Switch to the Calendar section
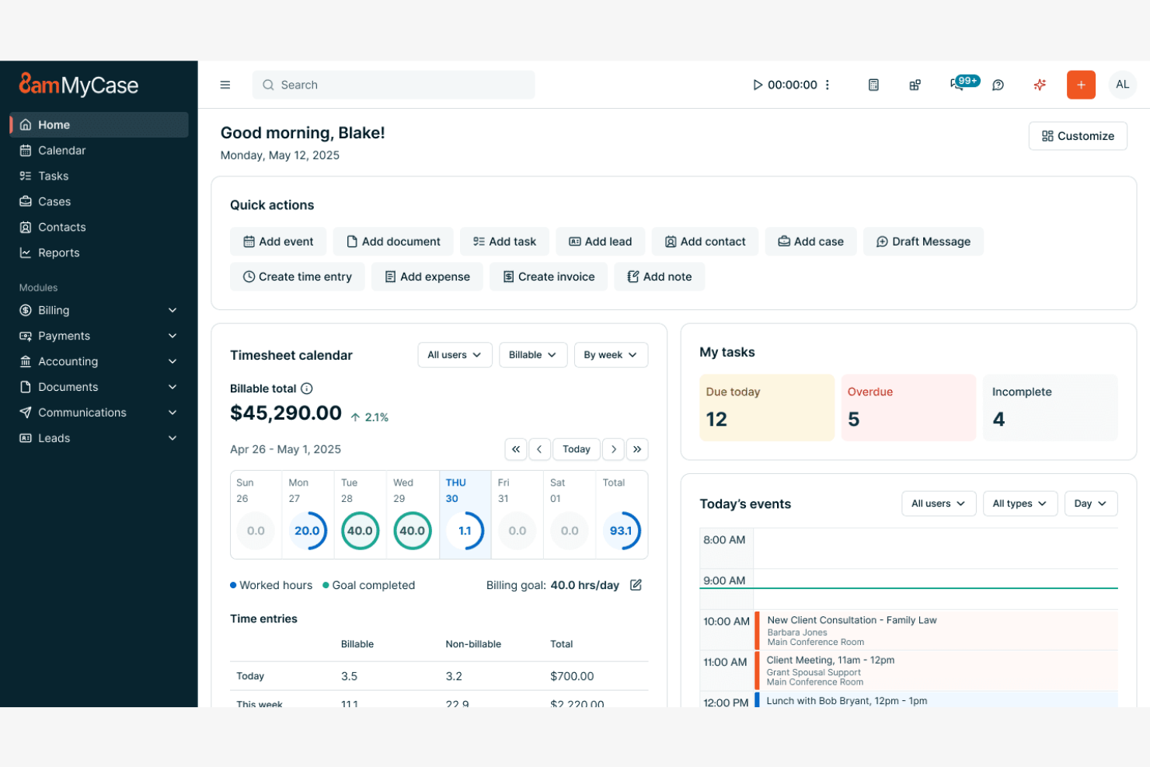 point(62,150)
